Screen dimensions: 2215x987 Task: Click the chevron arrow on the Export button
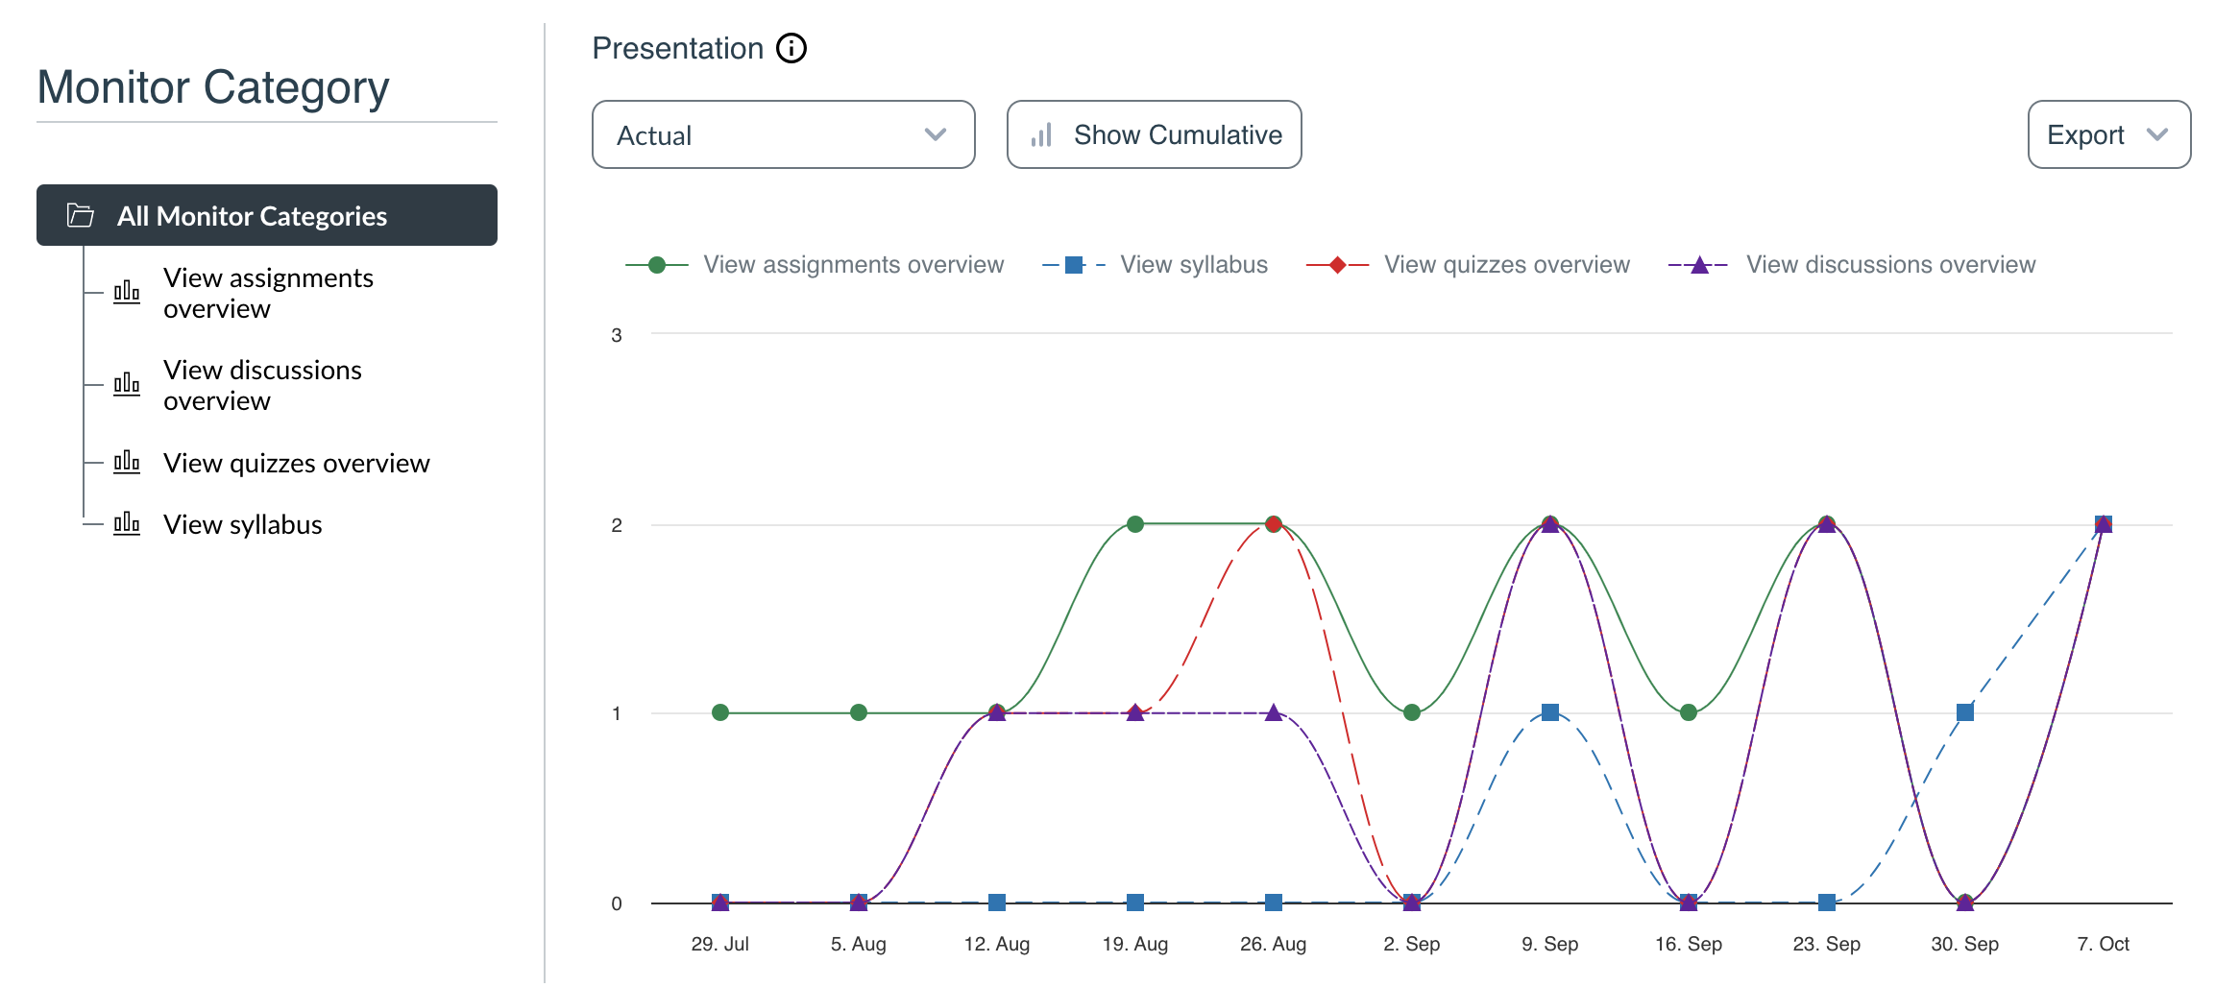[x=2157, y=134]
